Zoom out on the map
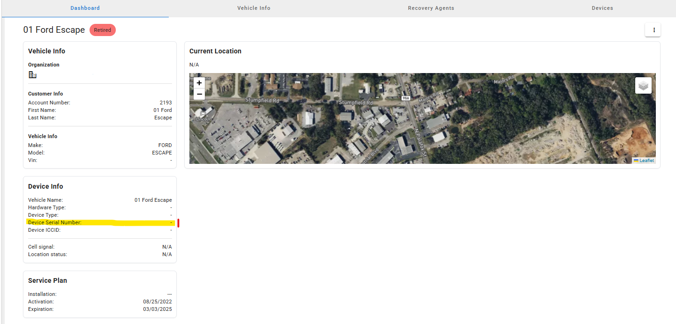This screenshot has height=324, width=676. 199,94
